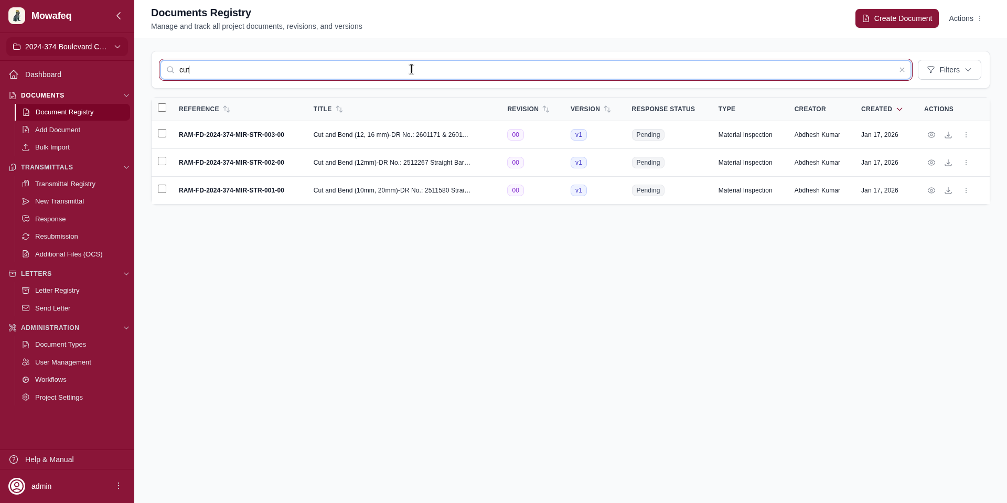This screenshot has width=1007, height=503.
Task: Open the Send Letter page
Action: (52, 308)
